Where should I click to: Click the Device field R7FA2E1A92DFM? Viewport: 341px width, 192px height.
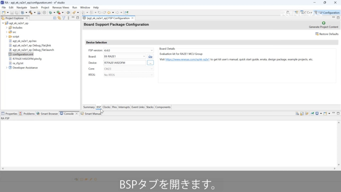(x=125, y=63)
